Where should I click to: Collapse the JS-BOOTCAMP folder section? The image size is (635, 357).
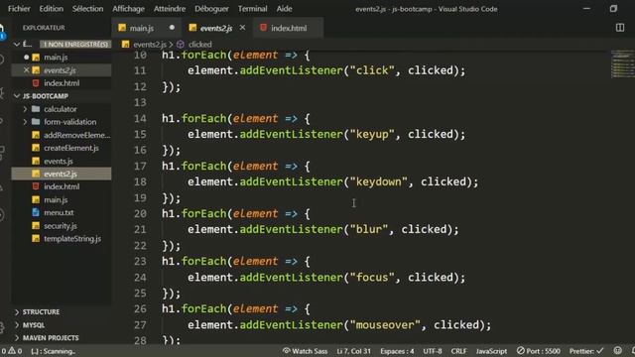(17, 96)
